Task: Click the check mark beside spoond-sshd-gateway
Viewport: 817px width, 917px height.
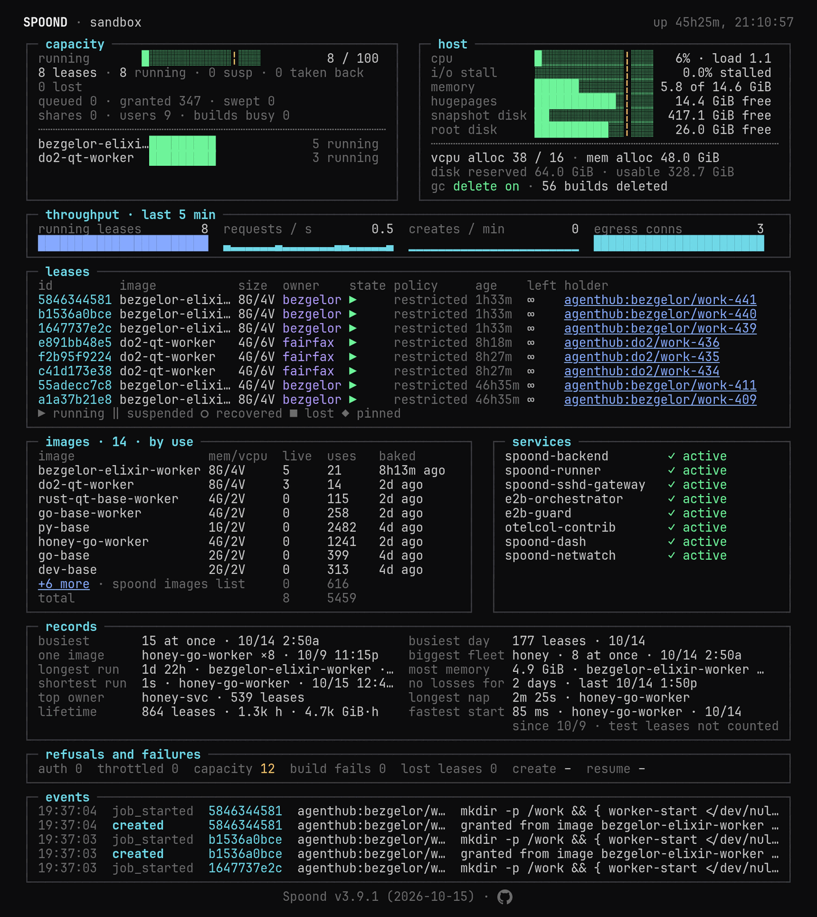Action: click(x=672, y=485)
